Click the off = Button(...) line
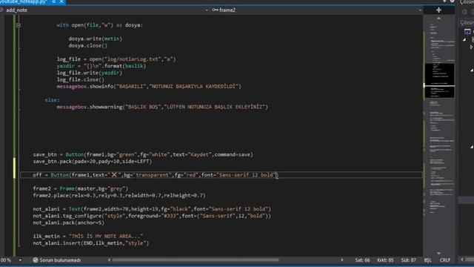Viewport: 474px width, 267px height. tap(155, 175)
